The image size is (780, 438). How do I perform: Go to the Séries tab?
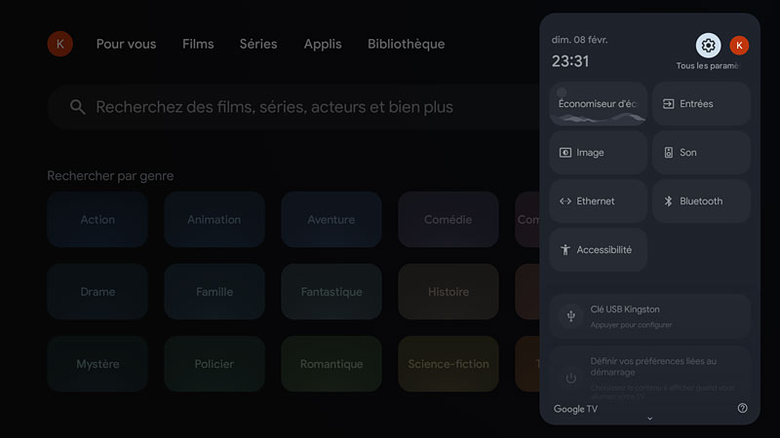[258, 44]
